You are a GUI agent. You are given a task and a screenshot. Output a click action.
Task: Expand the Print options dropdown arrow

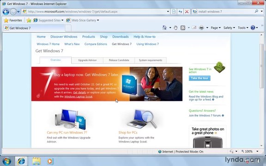(207, 28)
